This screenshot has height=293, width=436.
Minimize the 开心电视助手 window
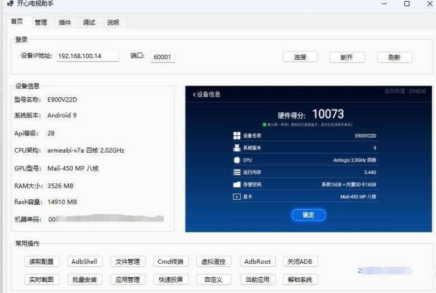click(384, 3)
